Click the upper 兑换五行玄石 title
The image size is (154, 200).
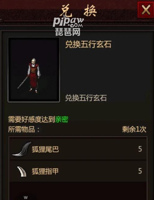88,44
